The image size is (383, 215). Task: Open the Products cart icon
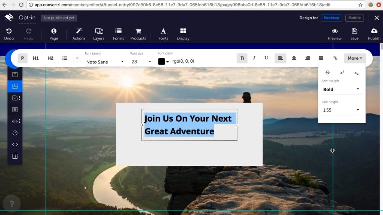click(x=138, y=31)
